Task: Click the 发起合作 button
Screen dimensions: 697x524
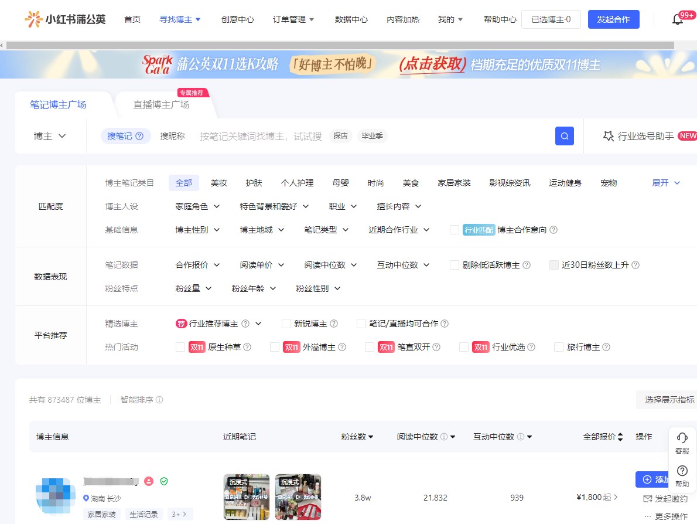Action: [613, 19]
